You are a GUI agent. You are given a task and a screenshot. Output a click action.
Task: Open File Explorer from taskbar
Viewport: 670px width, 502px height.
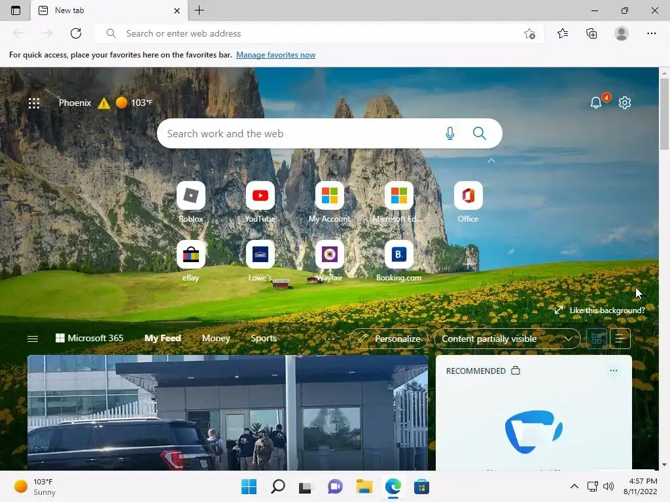coord(364,486)
